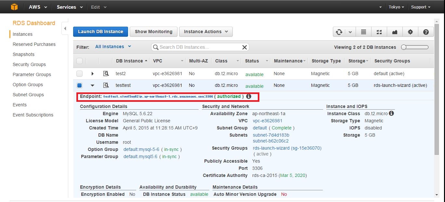Open the dropdown arrow next to refresh
Image resolution: width=445 pixels, height=202 pixels.
tap(350, 32)
